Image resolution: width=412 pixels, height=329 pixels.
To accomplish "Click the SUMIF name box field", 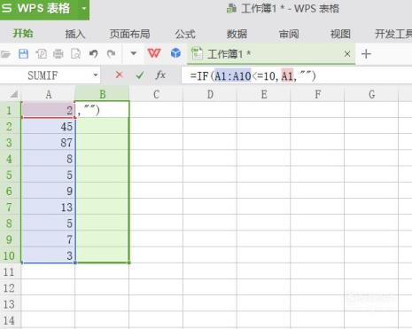I will click(43, 75).
